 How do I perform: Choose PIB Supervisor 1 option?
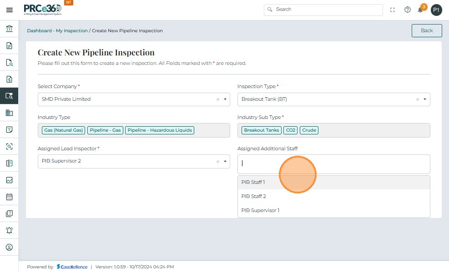coord(260,210)
